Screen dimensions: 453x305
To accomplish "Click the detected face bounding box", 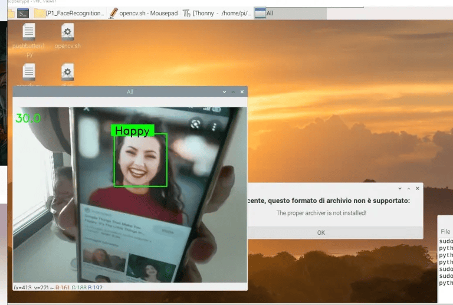I will [x=140, y=160].
